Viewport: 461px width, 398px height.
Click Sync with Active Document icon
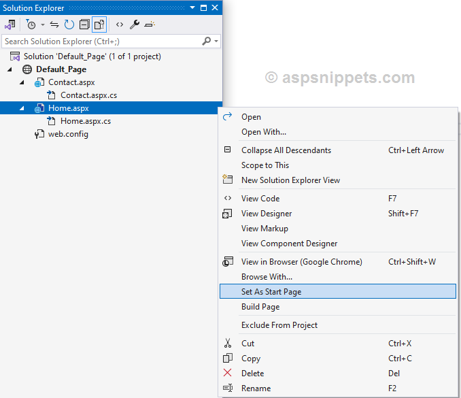pos(54,24)
